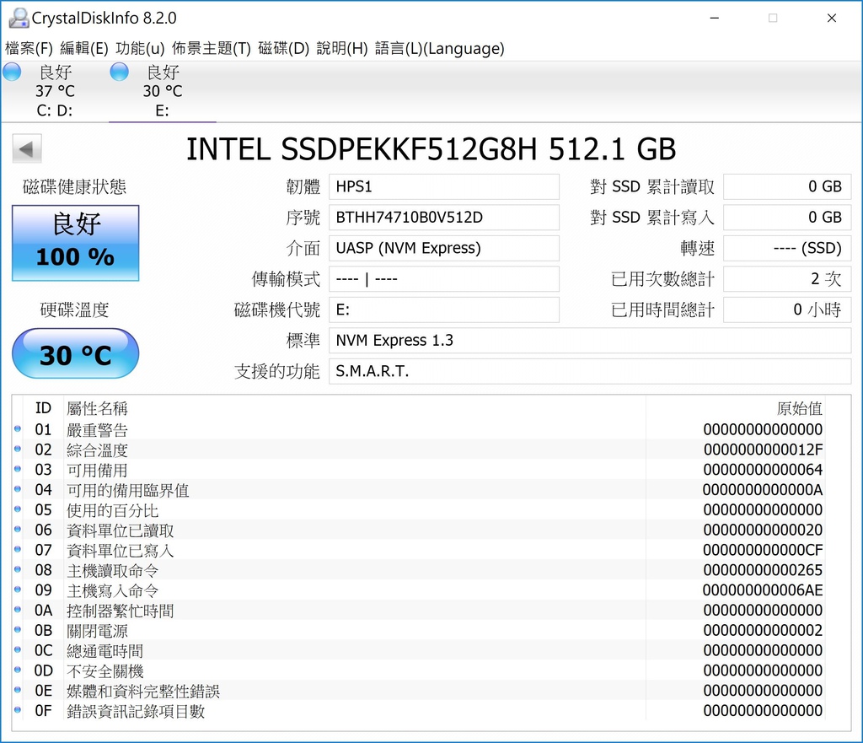
Task: Click the blue status orb for C: D: disk
Action: (12, 72)
